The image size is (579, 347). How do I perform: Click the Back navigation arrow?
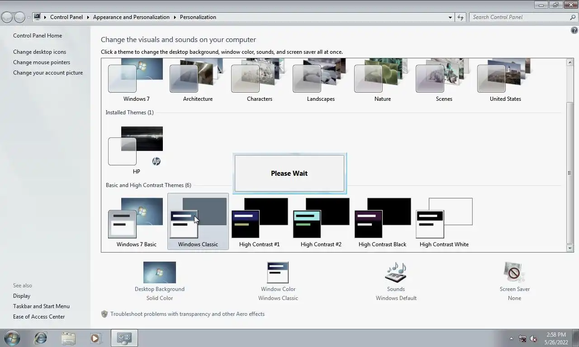[x=7, y=17]
